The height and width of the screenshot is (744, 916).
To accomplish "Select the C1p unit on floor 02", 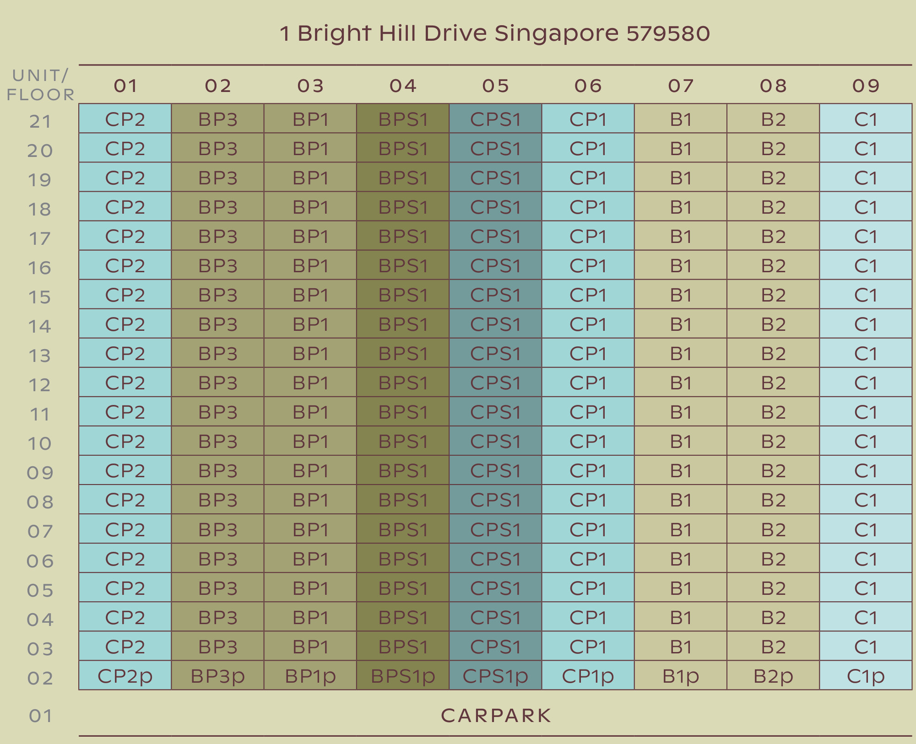I will click(x=866, y=675).
